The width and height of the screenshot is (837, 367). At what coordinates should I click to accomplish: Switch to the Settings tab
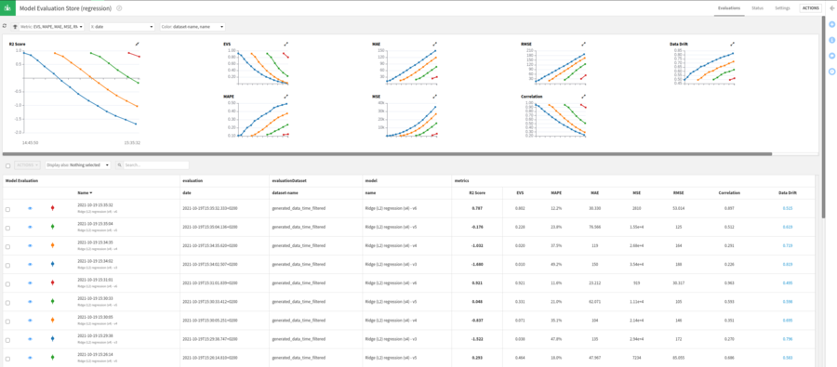[782, 8]
